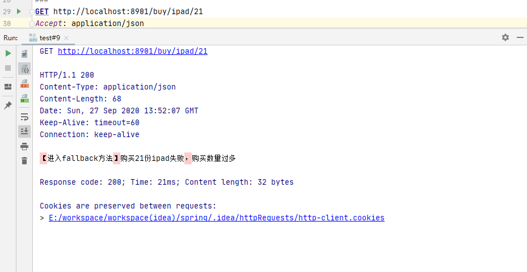The height and width of the screenshot is (272, 527).
Task: Collapse fold marker at Accept header line
Action: click(31, 23)
